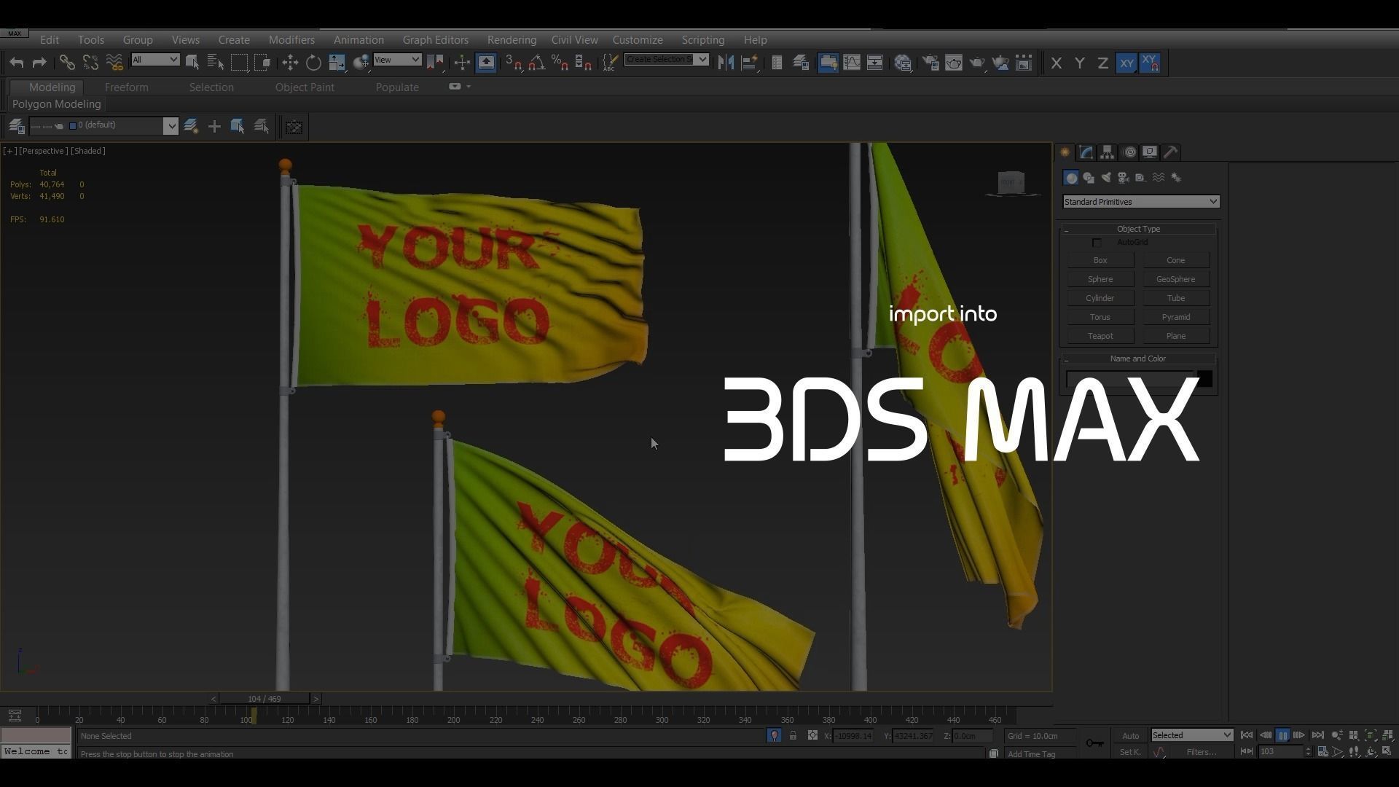The height and width of the screenshot is (787, 1399).
Task: Select the Cameras category icon
Action: coord(1123,178)
